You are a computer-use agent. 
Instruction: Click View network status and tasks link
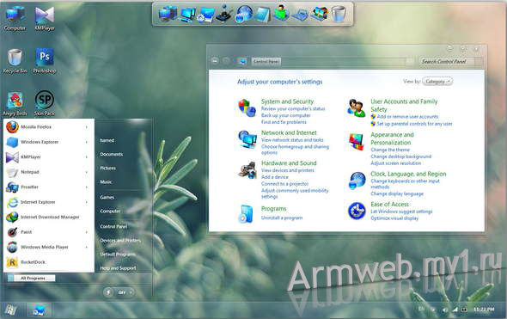click(x=292, y=140)
